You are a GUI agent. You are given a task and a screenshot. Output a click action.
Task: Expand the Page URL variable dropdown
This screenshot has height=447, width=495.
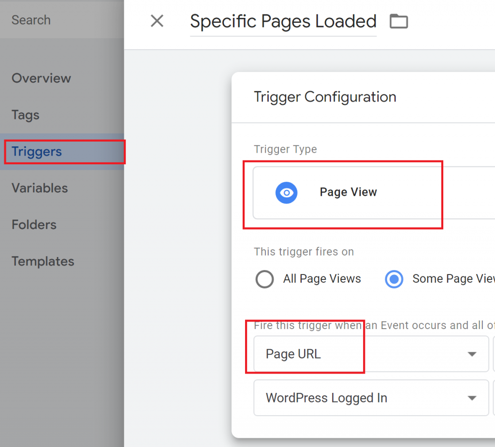371,354
